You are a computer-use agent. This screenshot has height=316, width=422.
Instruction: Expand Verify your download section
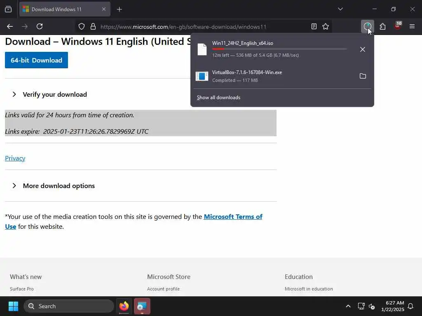coord(55,94)
